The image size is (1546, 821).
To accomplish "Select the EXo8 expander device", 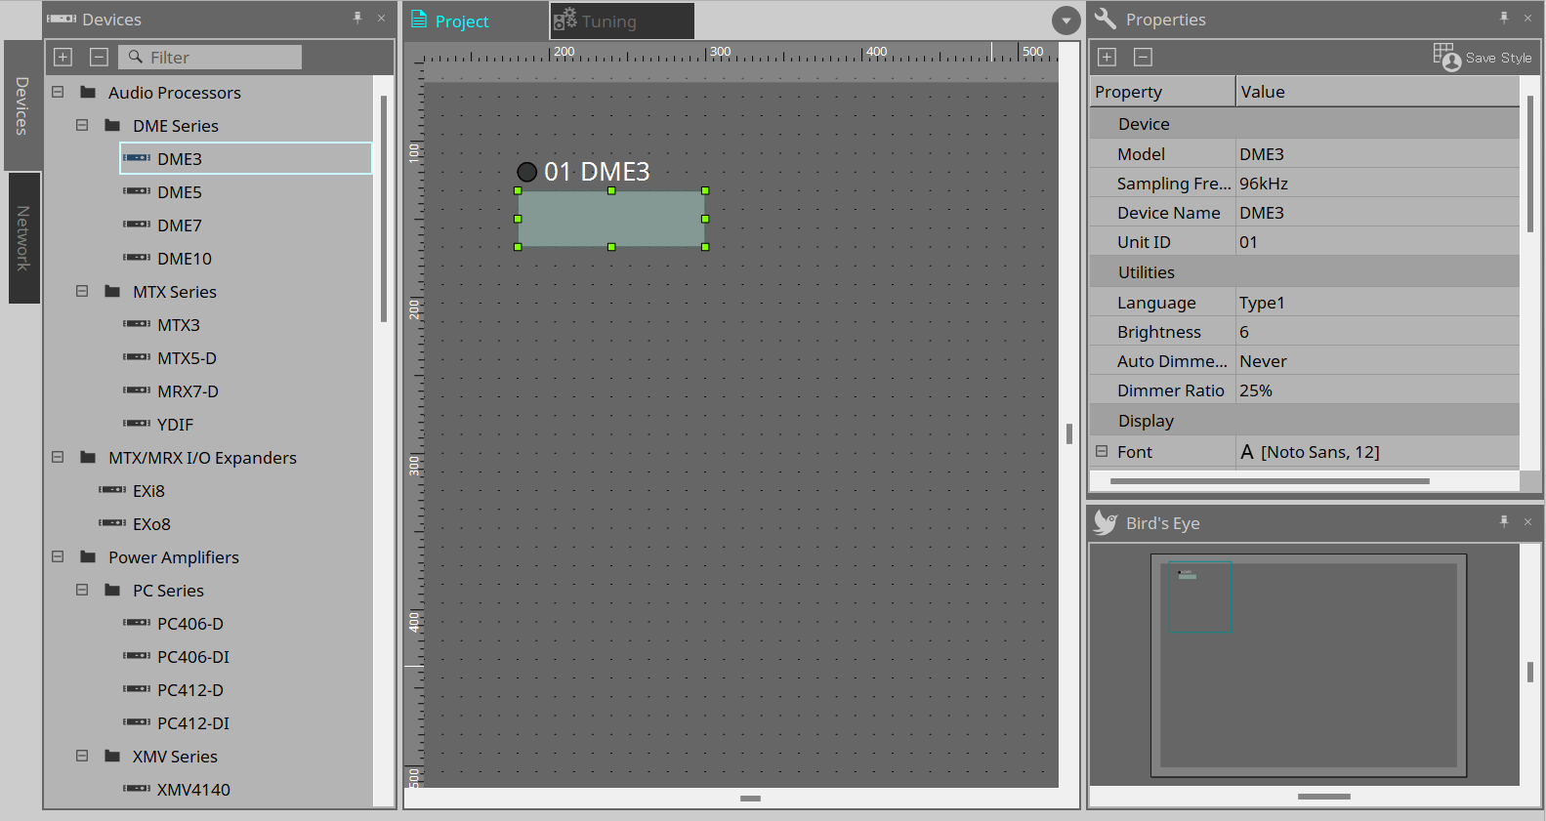I will coord(151,524).
